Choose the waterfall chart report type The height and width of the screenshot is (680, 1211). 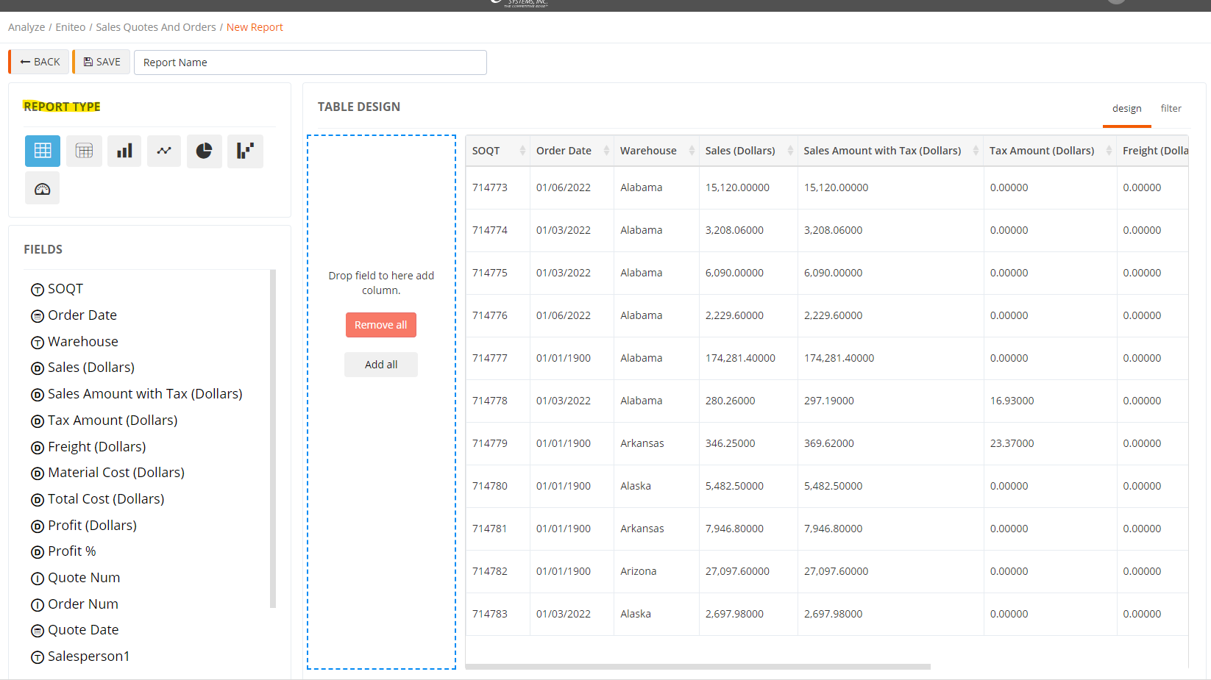[x=245, y=151]
